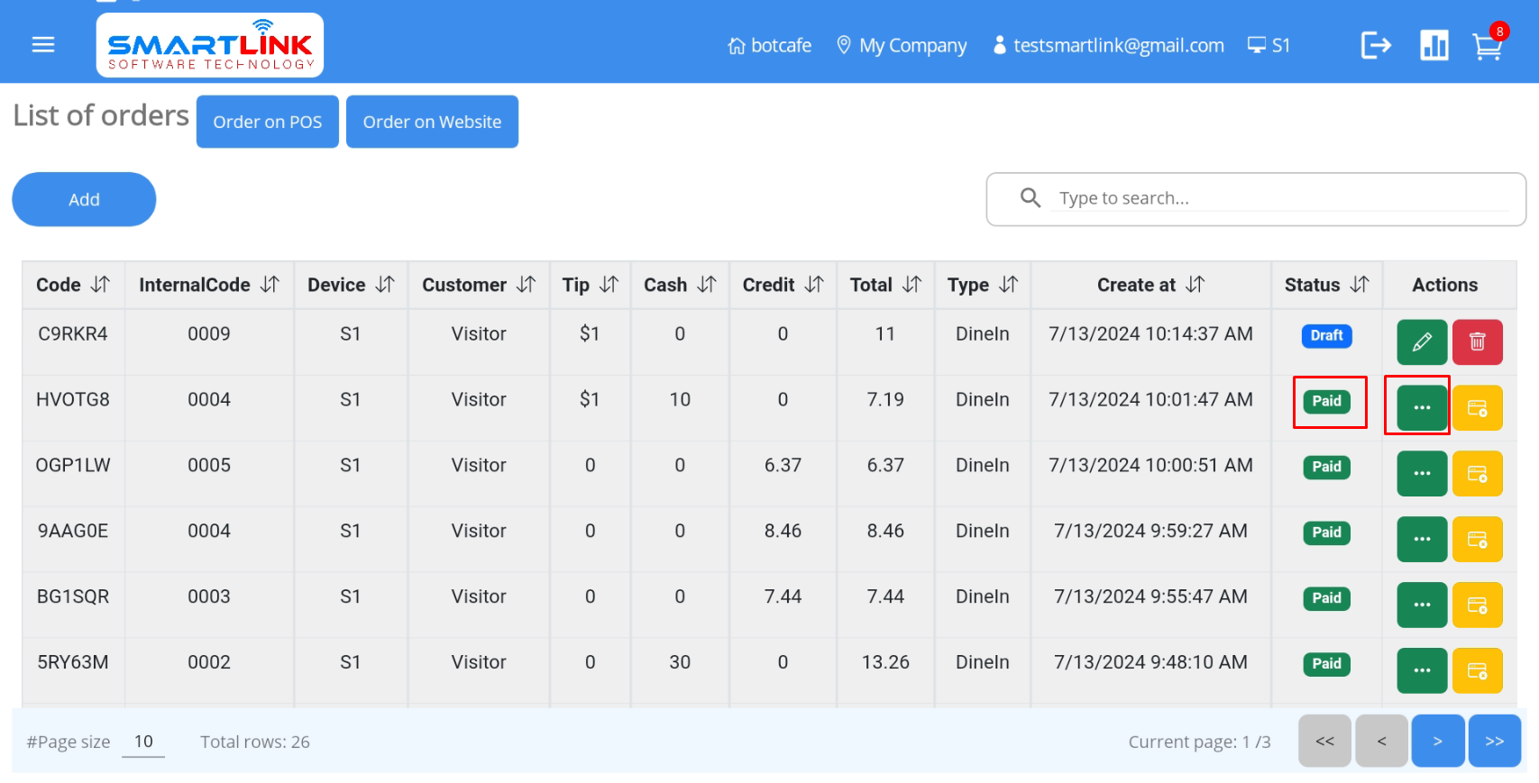The image size is (1539, 783).
Task: Jump to last page of orders
Action: coord(1494,741)
